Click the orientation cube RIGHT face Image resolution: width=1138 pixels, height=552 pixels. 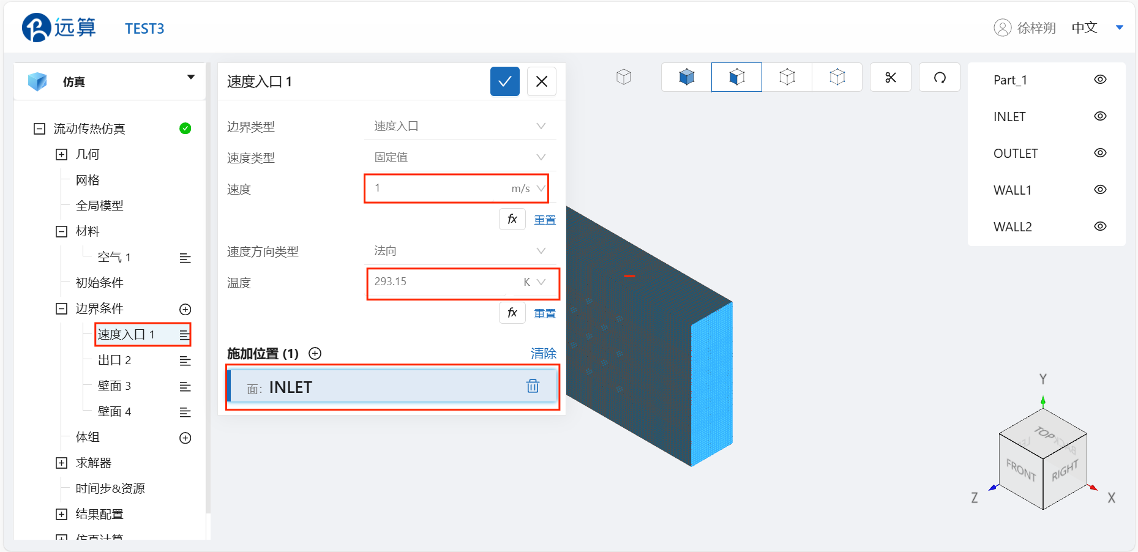pos(1065,470)
